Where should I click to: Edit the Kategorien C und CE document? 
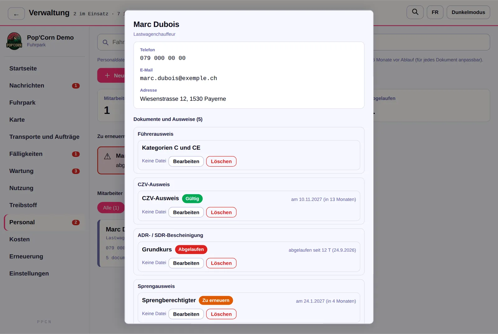(186, 161)
